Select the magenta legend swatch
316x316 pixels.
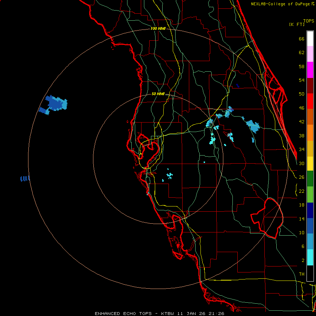(x=310, y=70)
